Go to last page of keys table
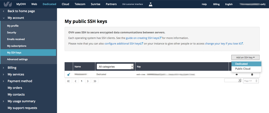The width and height of the screenshot is (269, 113). coord(95,81)
